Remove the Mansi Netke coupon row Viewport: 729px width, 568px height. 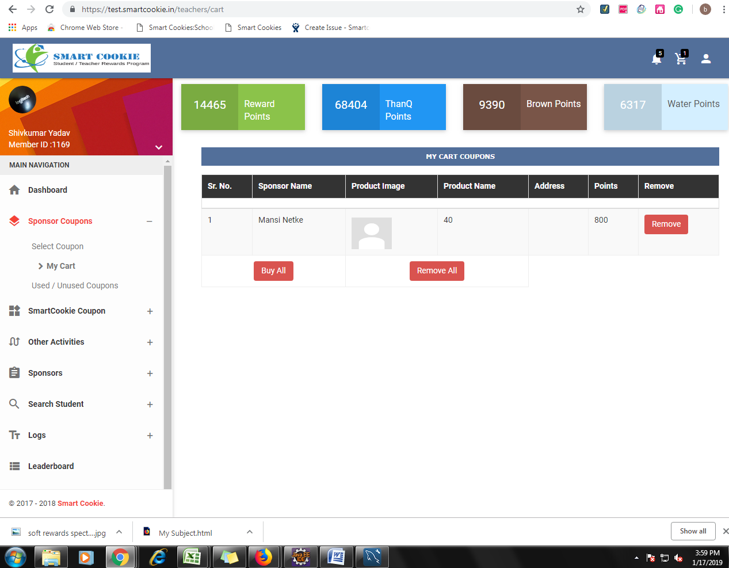tap(666, 224)
